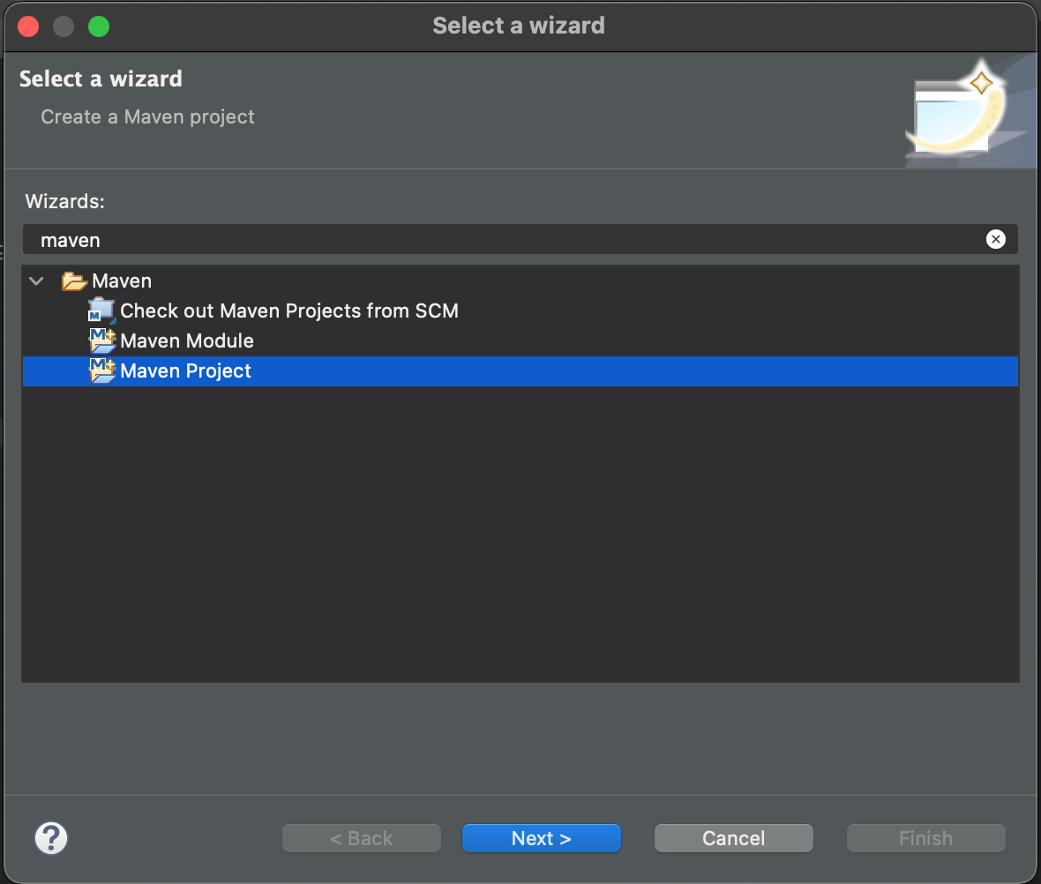Select Check out Maven Projects from SCM
Screen dimensions: 1041x884
click(x=288, y=311)
